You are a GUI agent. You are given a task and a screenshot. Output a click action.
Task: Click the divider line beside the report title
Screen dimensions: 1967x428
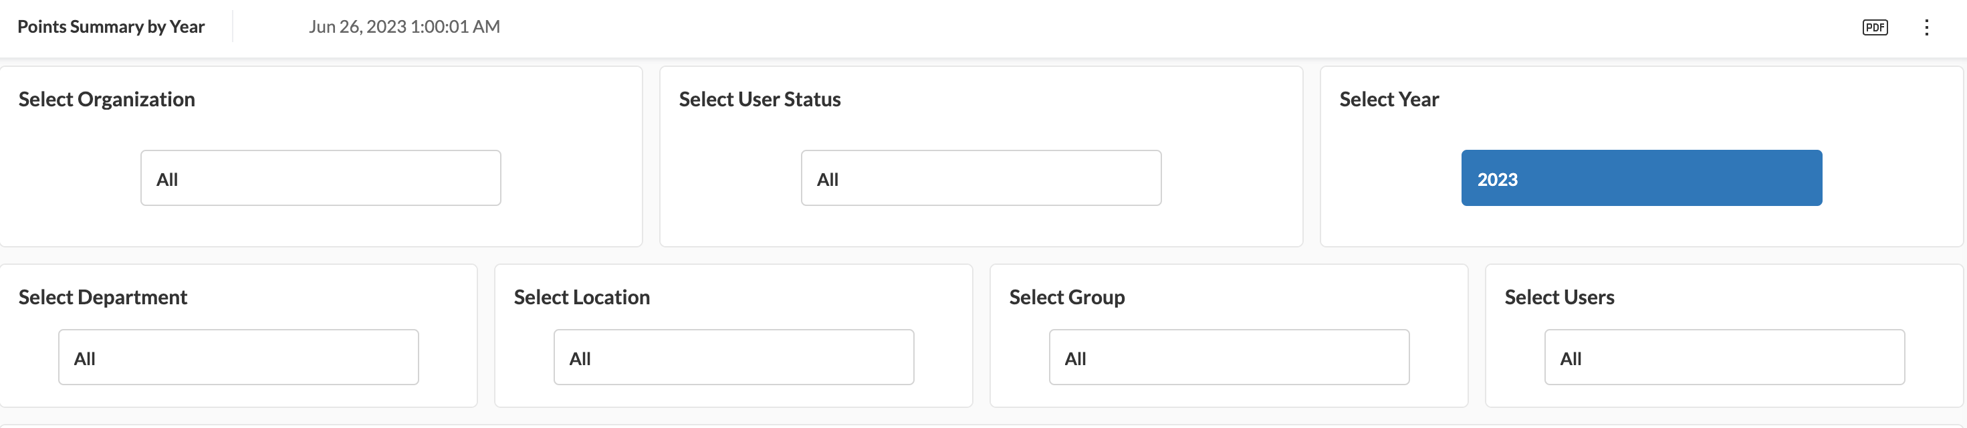[x=233, y=27]
